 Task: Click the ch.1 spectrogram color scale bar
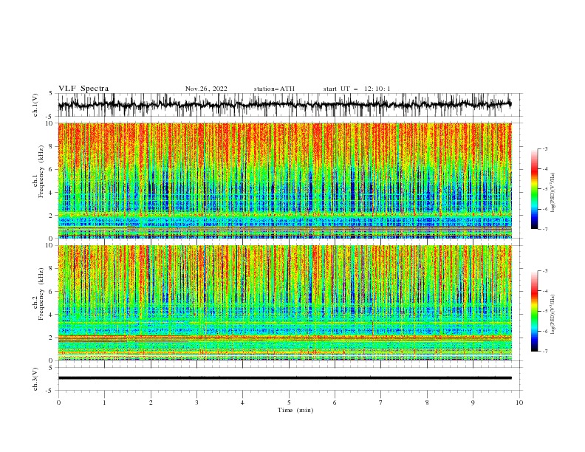[x=534, y=189]
